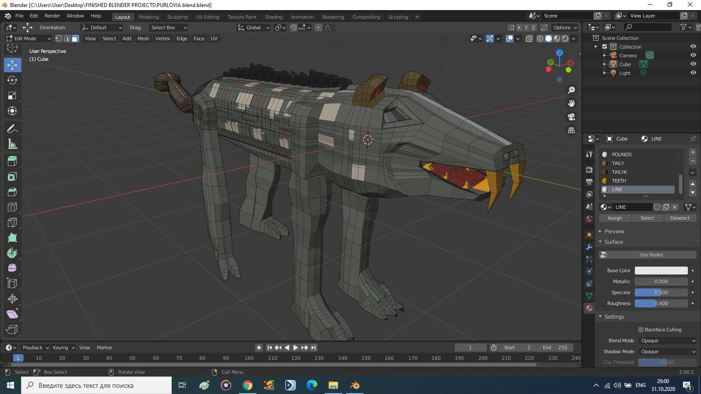Select the Bevel tool
The image size is (701, 394).
(12, 192)
